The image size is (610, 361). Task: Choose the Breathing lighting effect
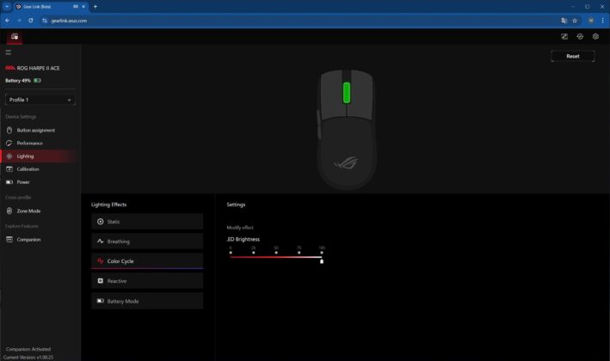click(147, 242)
